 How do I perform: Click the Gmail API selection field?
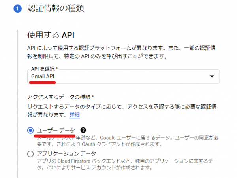tap(124, 76)
